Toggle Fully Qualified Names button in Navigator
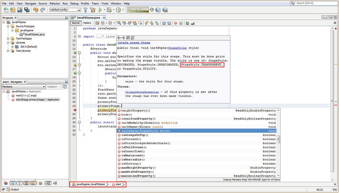Screen dimensions: 339x193 click(x=40, y=183)
